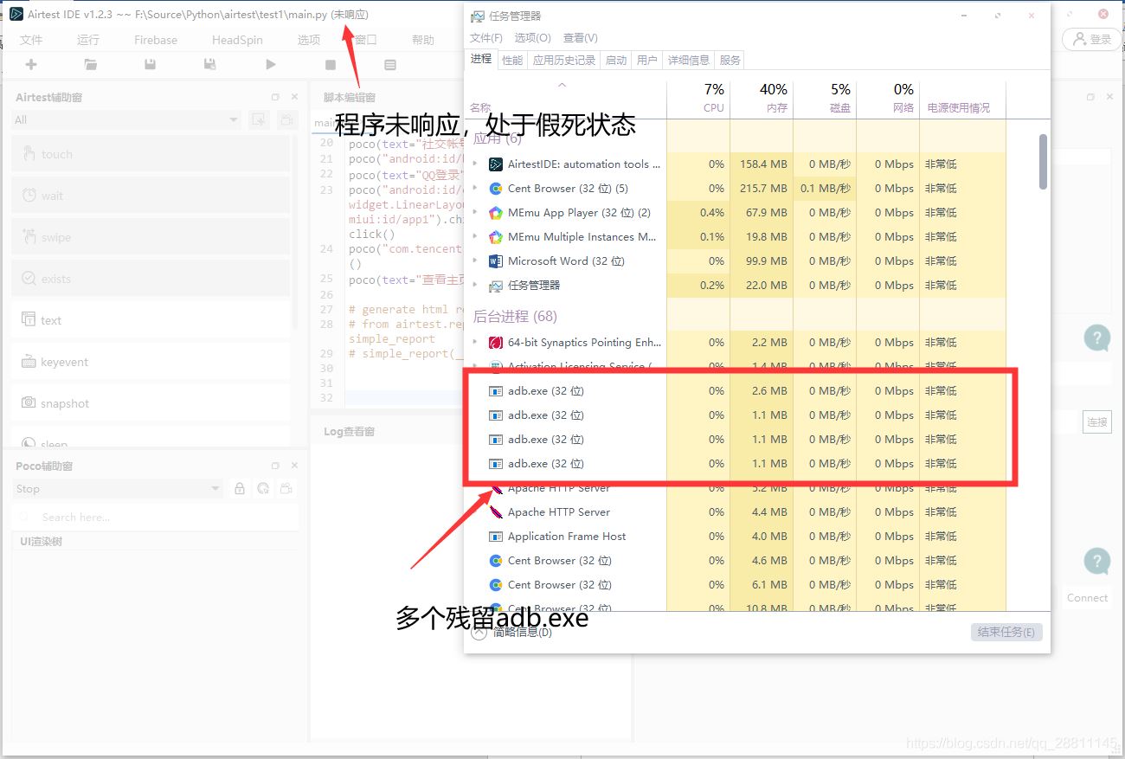
Task: Toggle the lock icon in Poco辅助窗
Action: 240,489
